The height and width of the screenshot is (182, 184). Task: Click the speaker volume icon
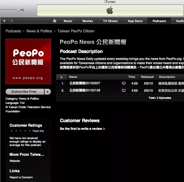click(22, 10)
